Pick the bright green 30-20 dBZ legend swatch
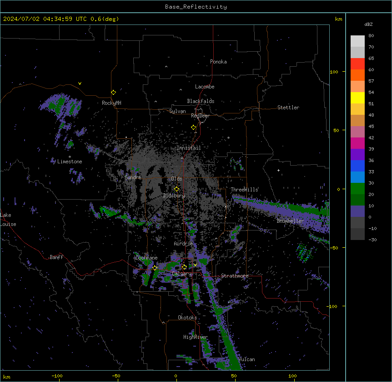This screenshot has width=392, height=382. [x=357, y=189]
